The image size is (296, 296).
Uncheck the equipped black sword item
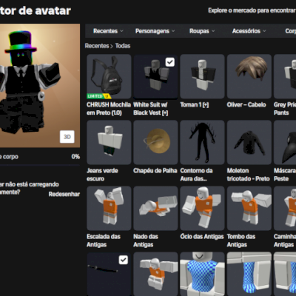coord(124,260)
